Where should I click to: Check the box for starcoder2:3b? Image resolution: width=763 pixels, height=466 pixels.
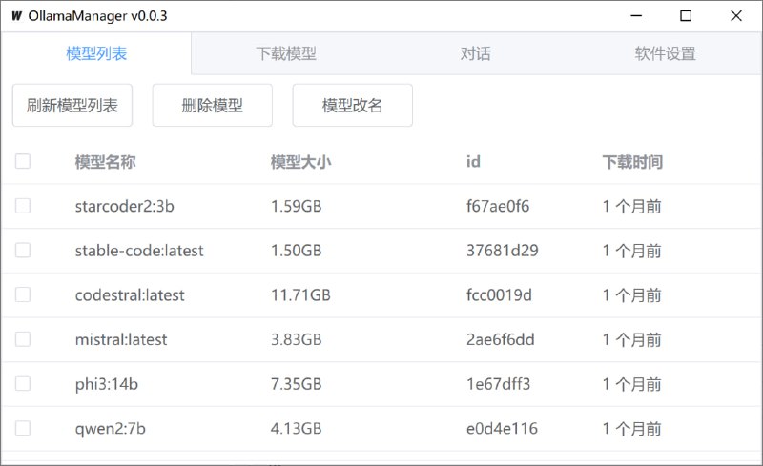click(23, 206)
